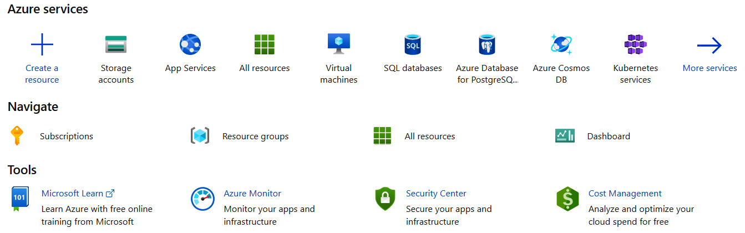This screenshot has width=745, height=233.
Task: Click All resources text in the Navigate section
Action: [x=430, y=136]
